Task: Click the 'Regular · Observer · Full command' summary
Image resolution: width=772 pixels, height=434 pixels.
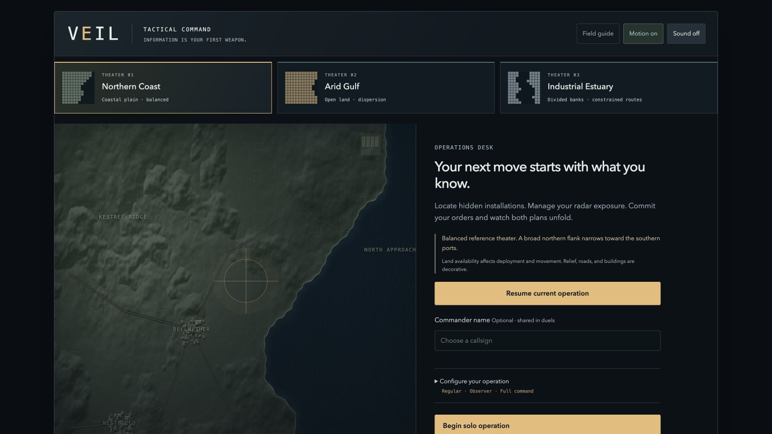Action: coord(487,391)
